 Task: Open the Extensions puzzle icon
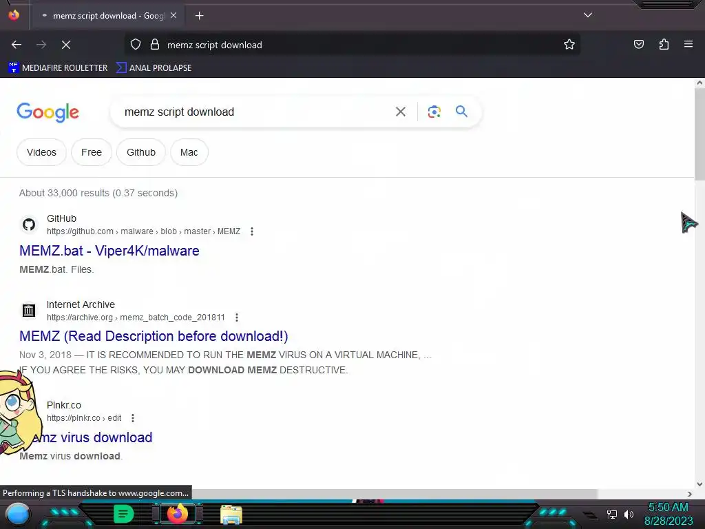[x=664, y=44]
